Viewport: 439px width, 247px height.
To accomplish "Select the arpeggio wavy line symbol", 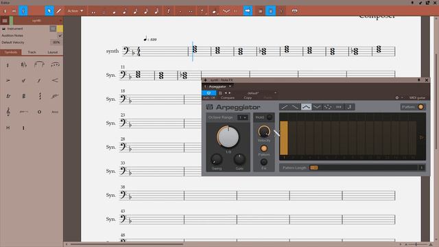I will point(40,96).
